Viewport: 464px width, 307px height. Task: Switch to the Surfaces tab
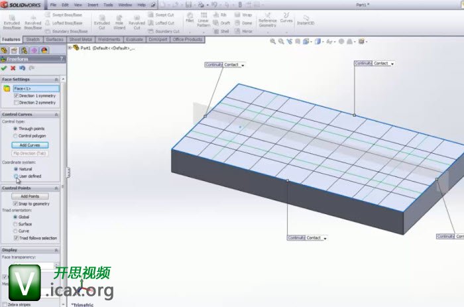tap(54, 39)
